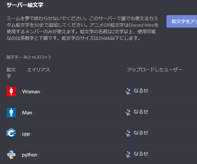Click the blue Man emoji icon
Viewport: 197px width, 164px height.
(x=11, y=113)
